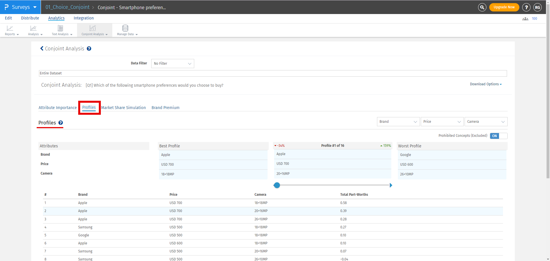This screenshot has height=261, width=550.
Task: Toggle Prohibited Concepts switch off
Action: [498, 136]
